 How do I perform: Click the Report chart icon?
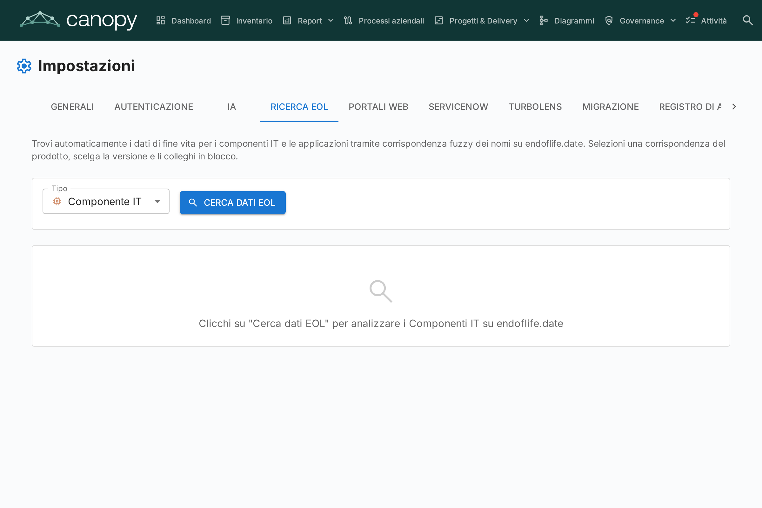click(x=287, y=20)
